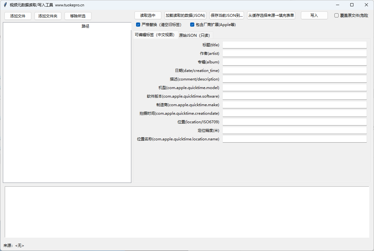The width and height of the screenshot is (374, 251).
Task: Uncheck 严格替换（清空旧标签）checkbox
Action: pyautogui.click(x=138, y=25)
